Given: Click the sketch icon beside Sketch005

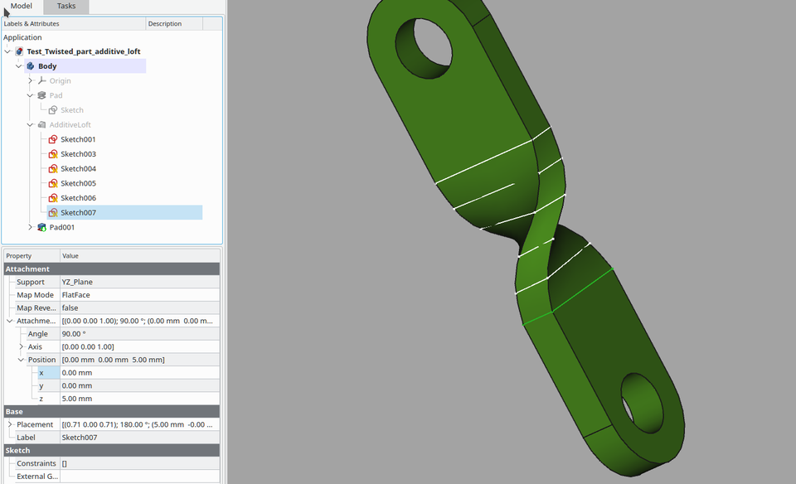Looking at the screenshot, I should coord(52,183).
